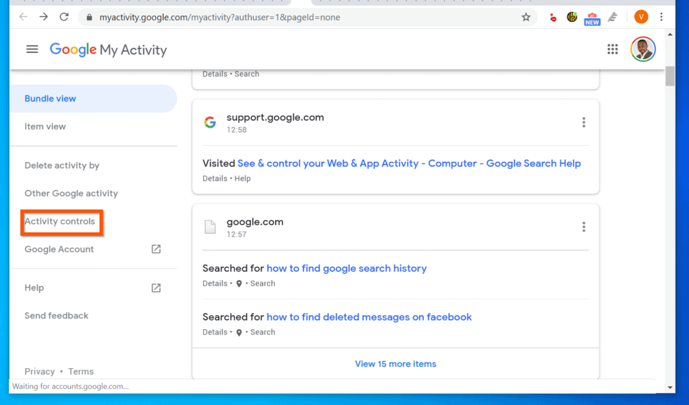Click the page icon on google.com card
This screenshot has width=689, height=405.
point(210,227)
